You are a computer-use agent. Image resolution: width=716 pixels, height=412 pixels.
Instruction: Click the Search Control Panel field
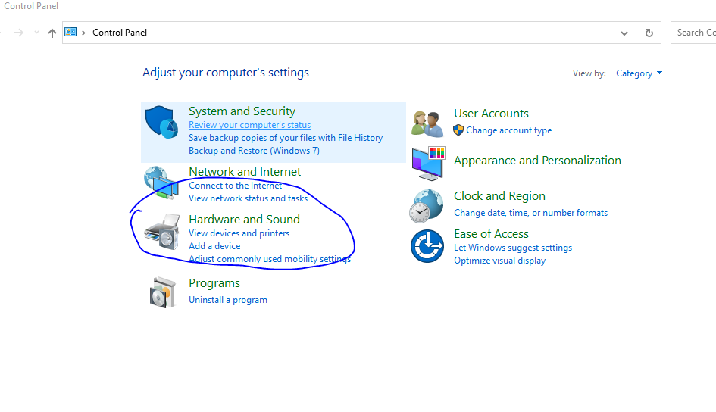[693, 33]
